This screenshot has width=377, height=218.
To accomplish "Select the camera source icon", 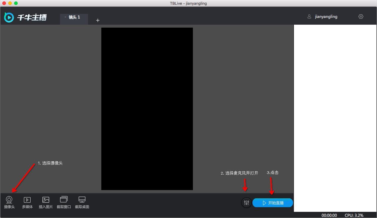I will click(9, 200).
